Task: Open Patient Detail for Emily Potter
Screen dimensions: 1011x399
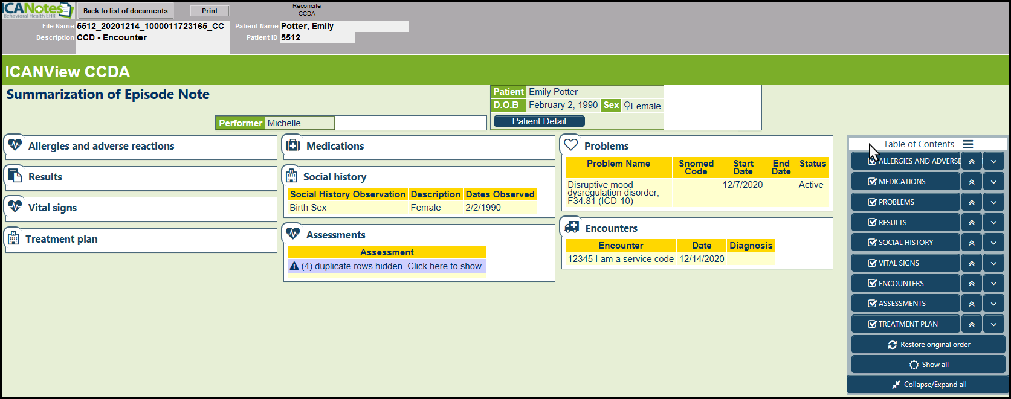Action: pos(539,121)
